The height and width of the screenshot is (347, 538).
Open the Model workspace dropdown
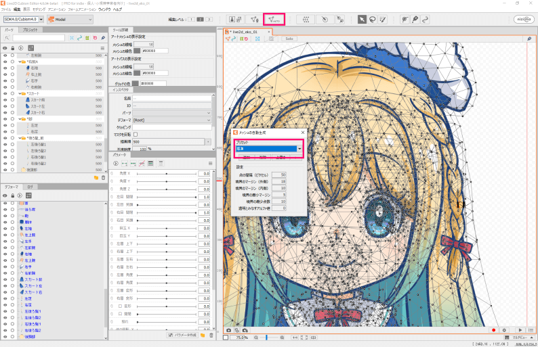(70, 20)
